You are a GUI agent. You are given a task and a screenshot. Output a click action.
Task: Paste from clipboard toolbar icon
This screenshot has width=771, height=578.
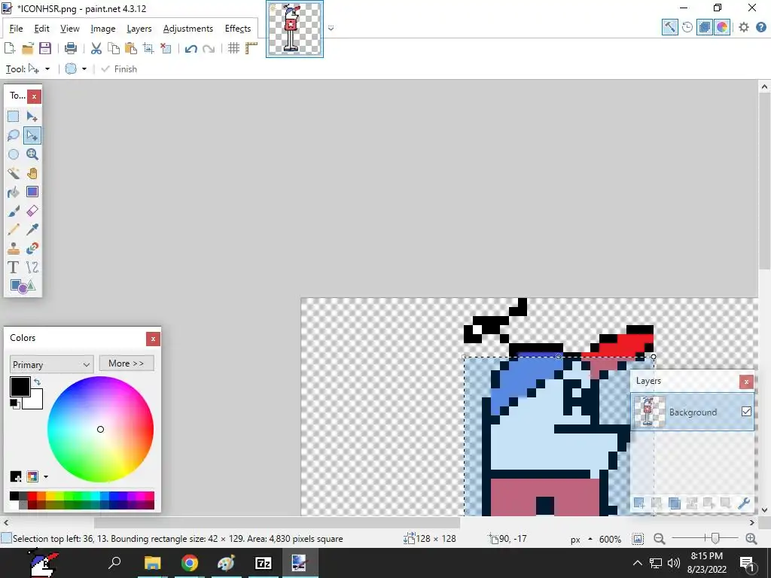tap(131, 48)
